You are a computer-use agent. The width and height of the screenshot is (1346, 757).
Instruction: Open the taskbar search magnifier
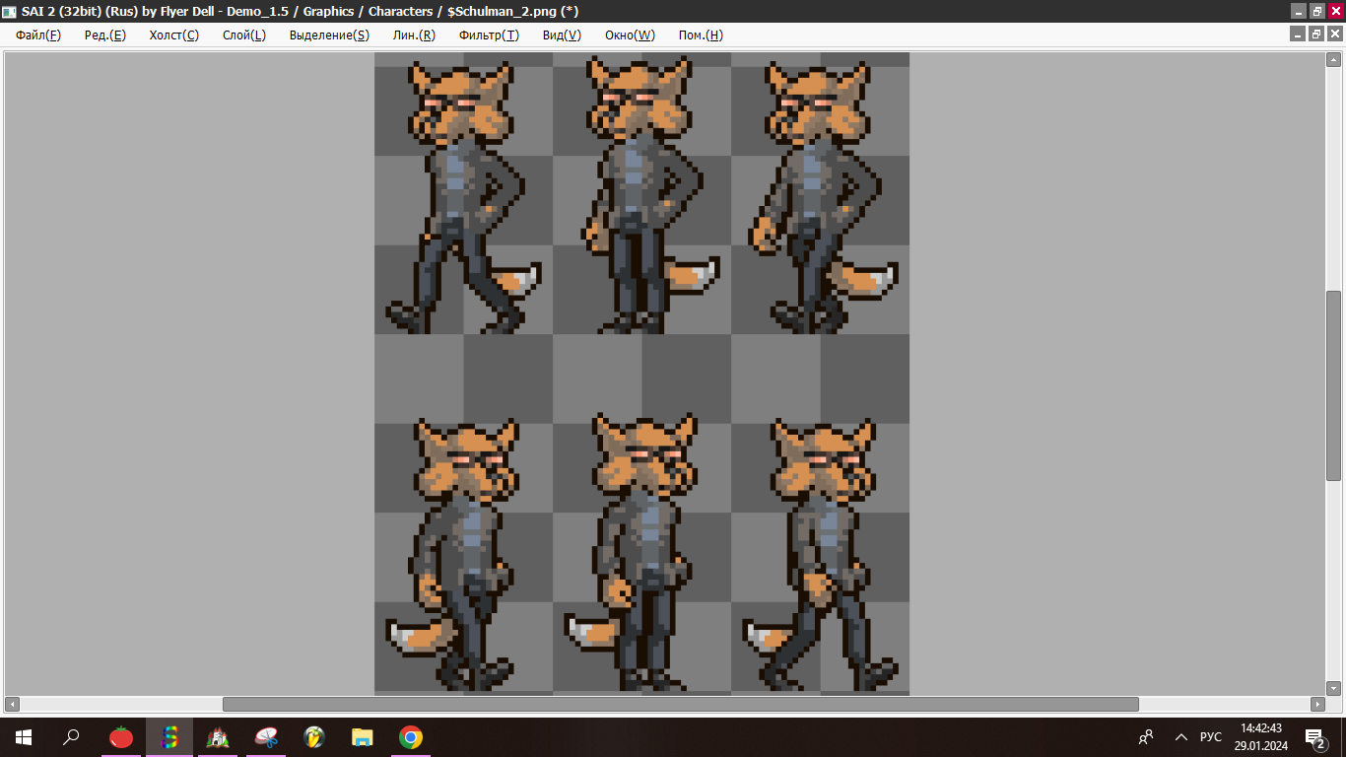71,737
